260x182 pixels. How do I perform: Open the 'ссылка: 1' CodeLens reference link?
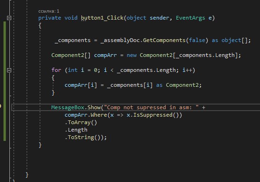coord(49,11)
